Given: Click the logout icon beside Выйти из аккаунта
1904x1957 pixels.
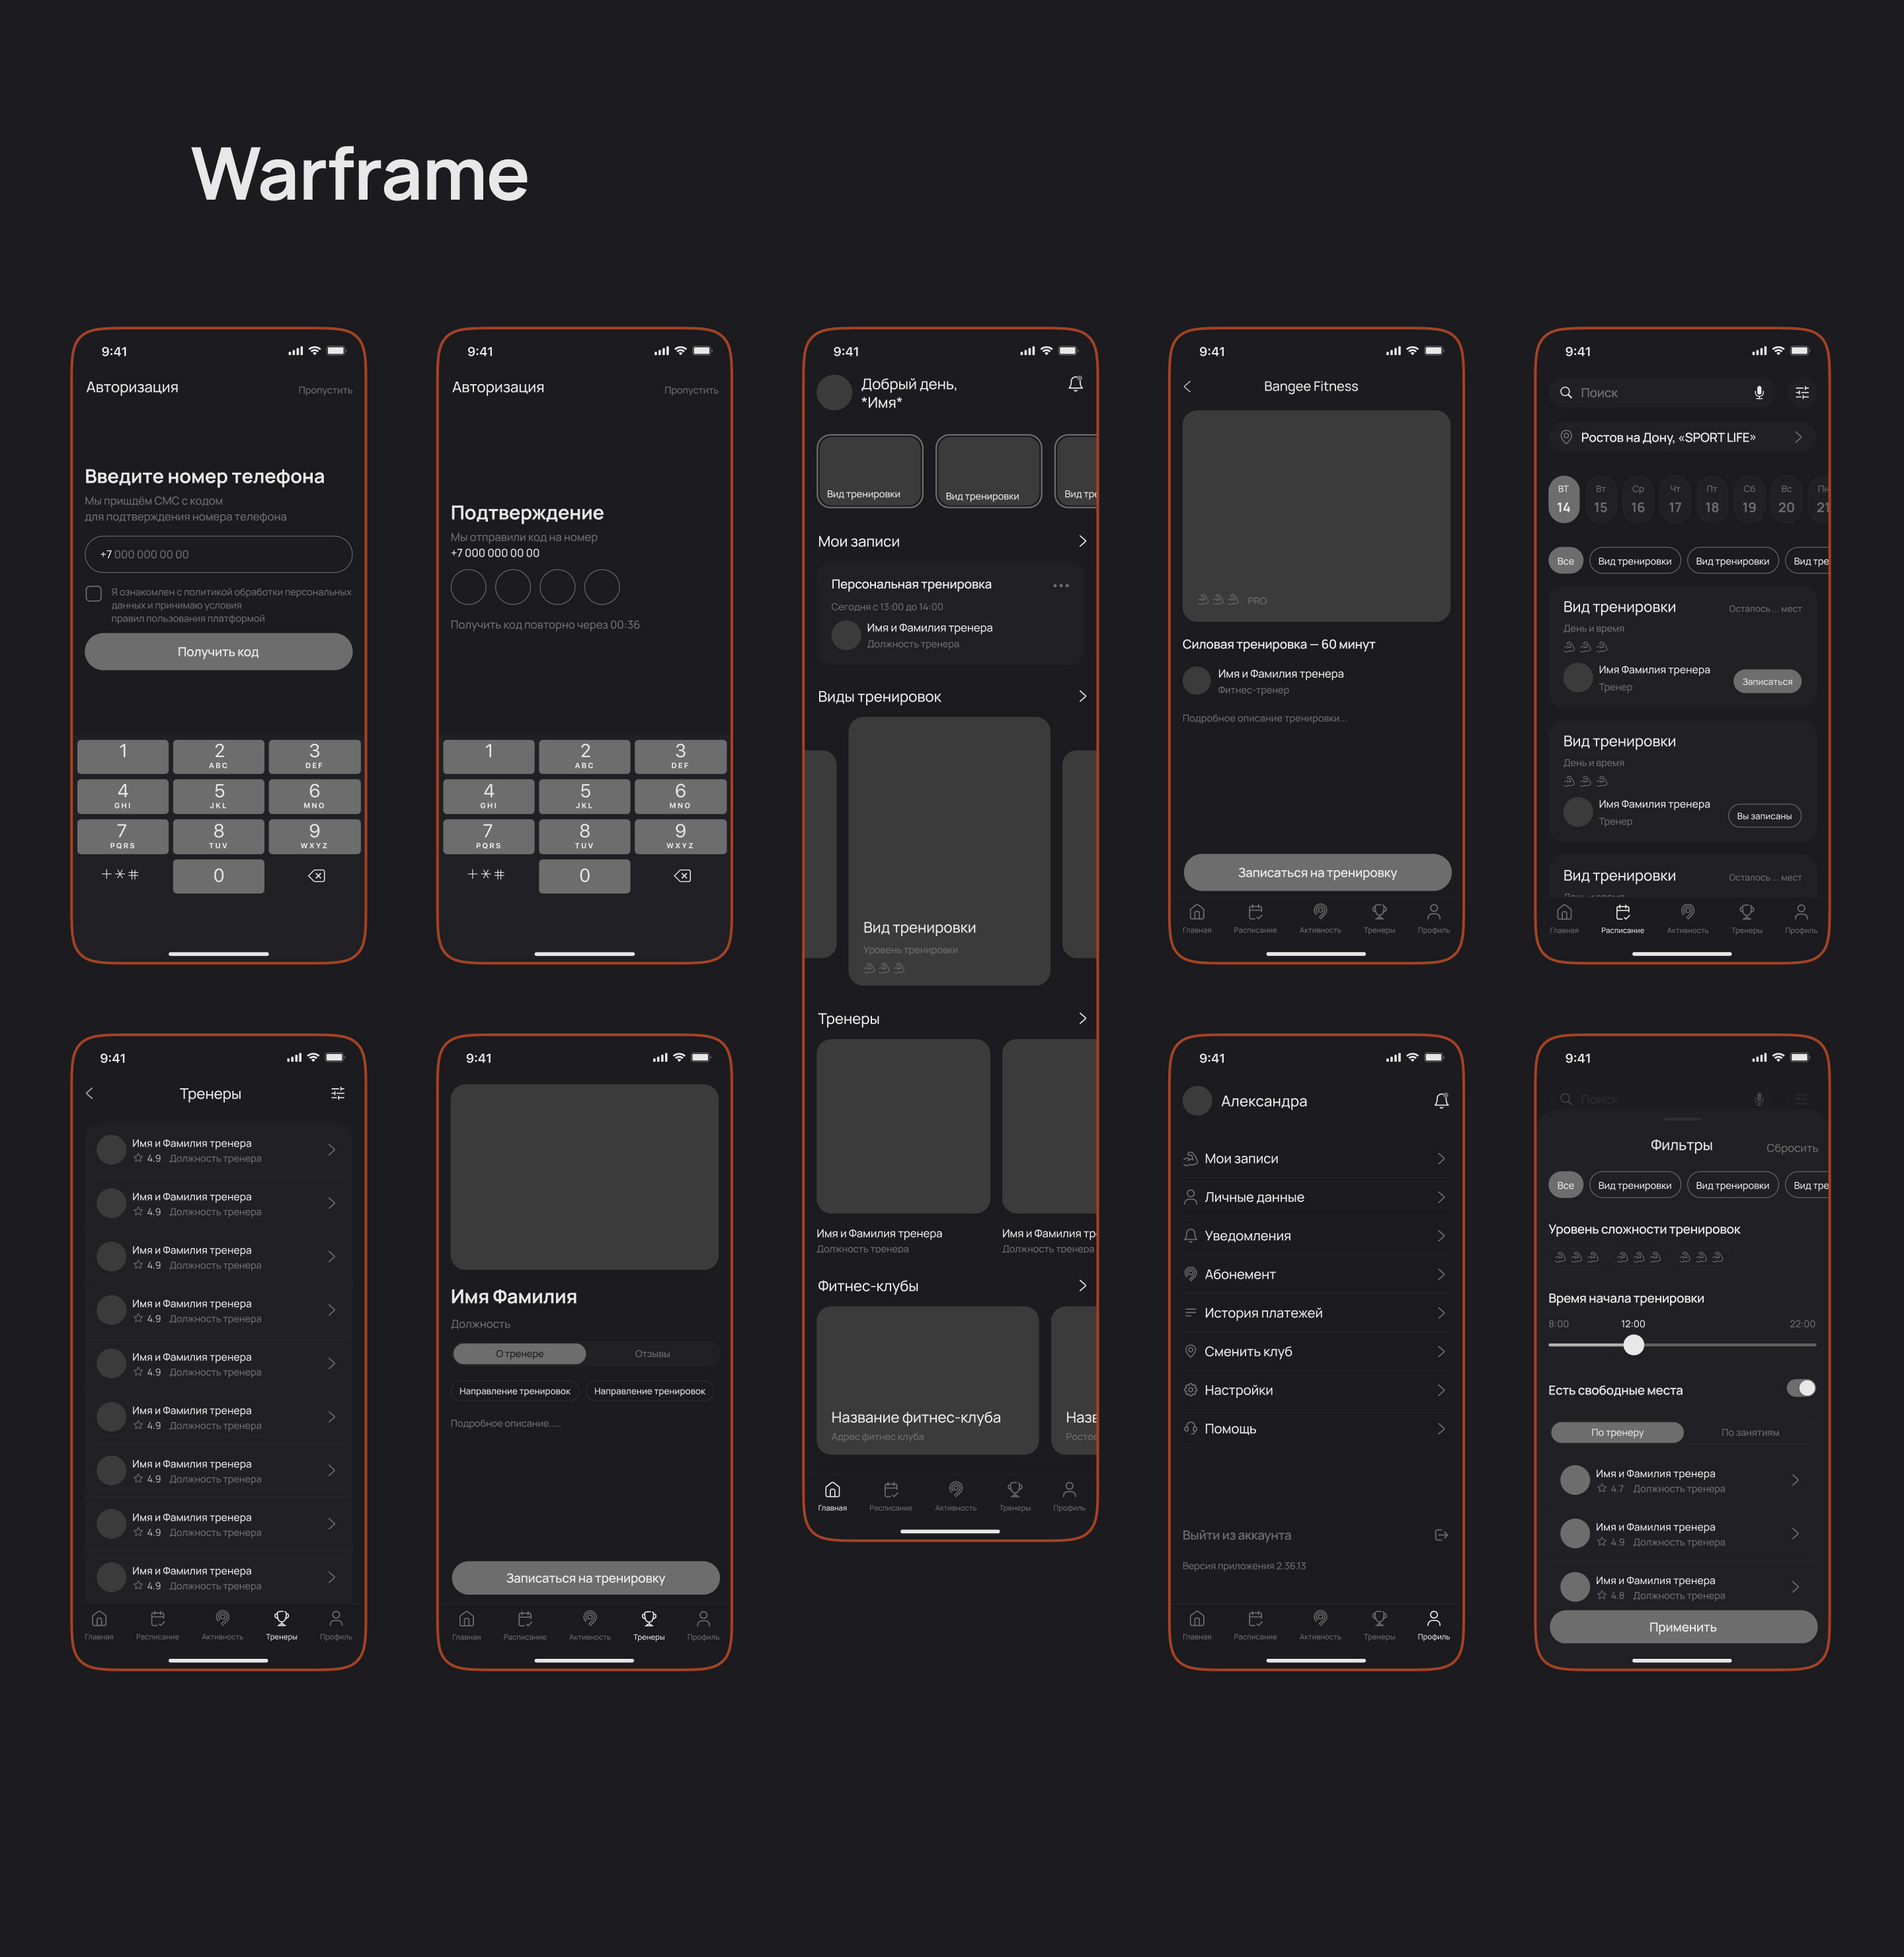Looking at the screenshot, I should (1441, 1535).
